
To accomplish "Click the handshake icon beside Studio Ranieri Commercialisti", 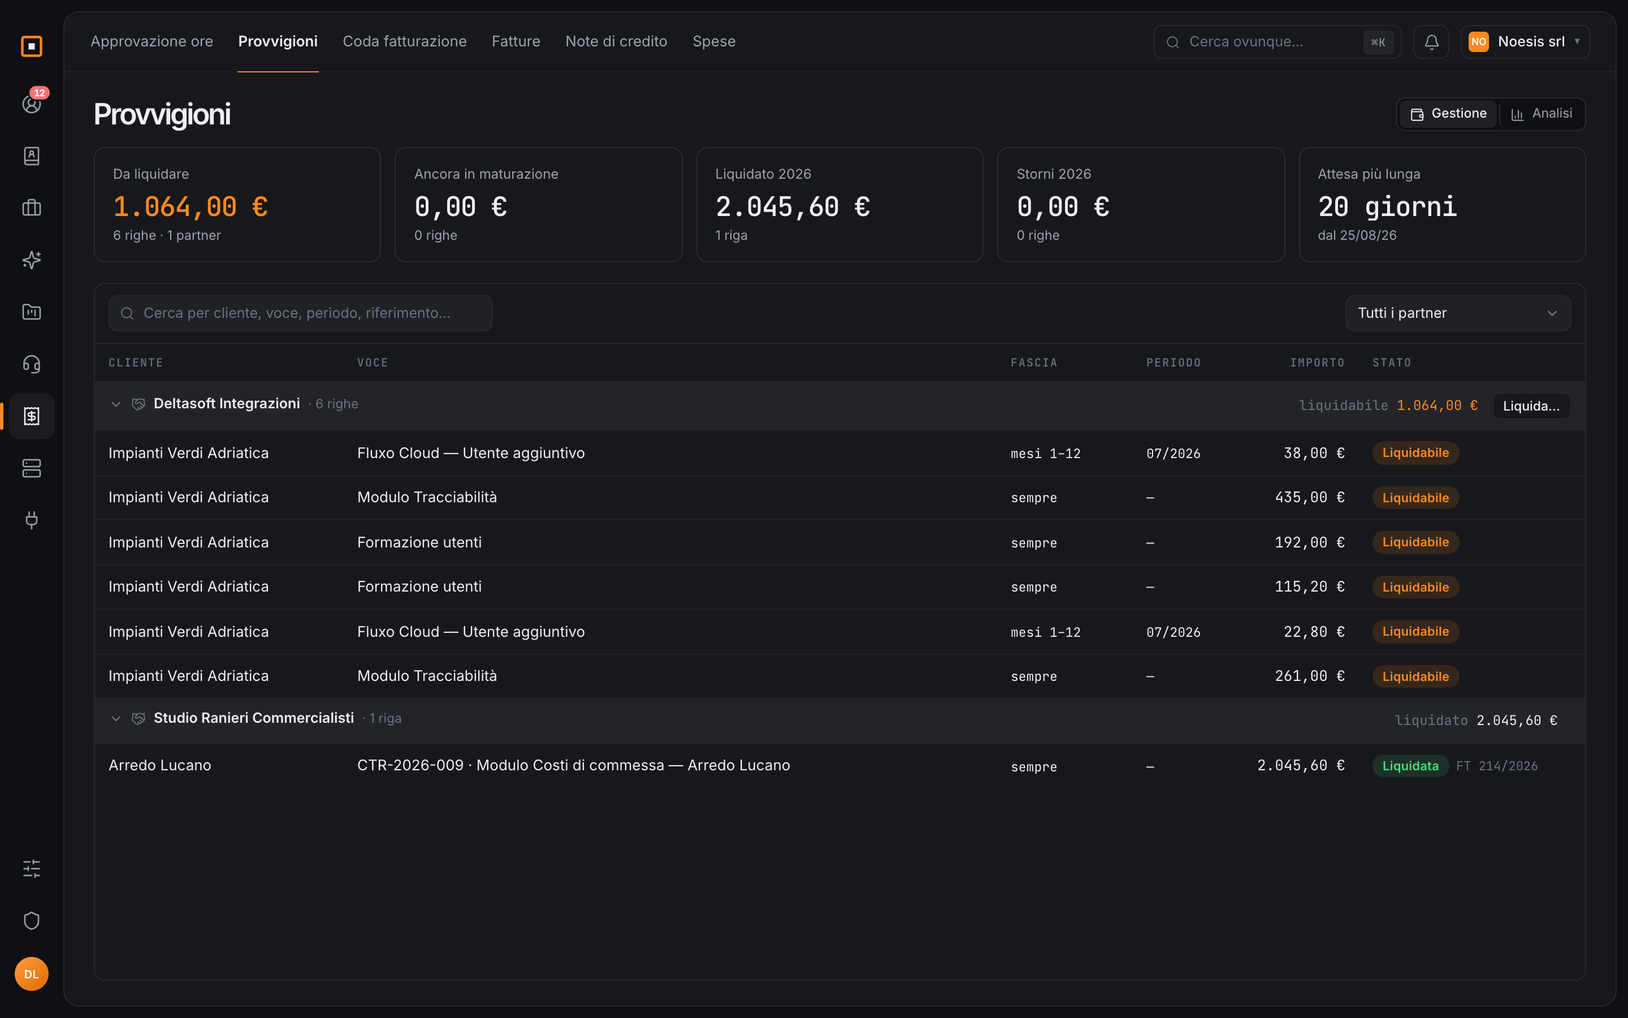I will pyautogui.click(x=138, y=718).
